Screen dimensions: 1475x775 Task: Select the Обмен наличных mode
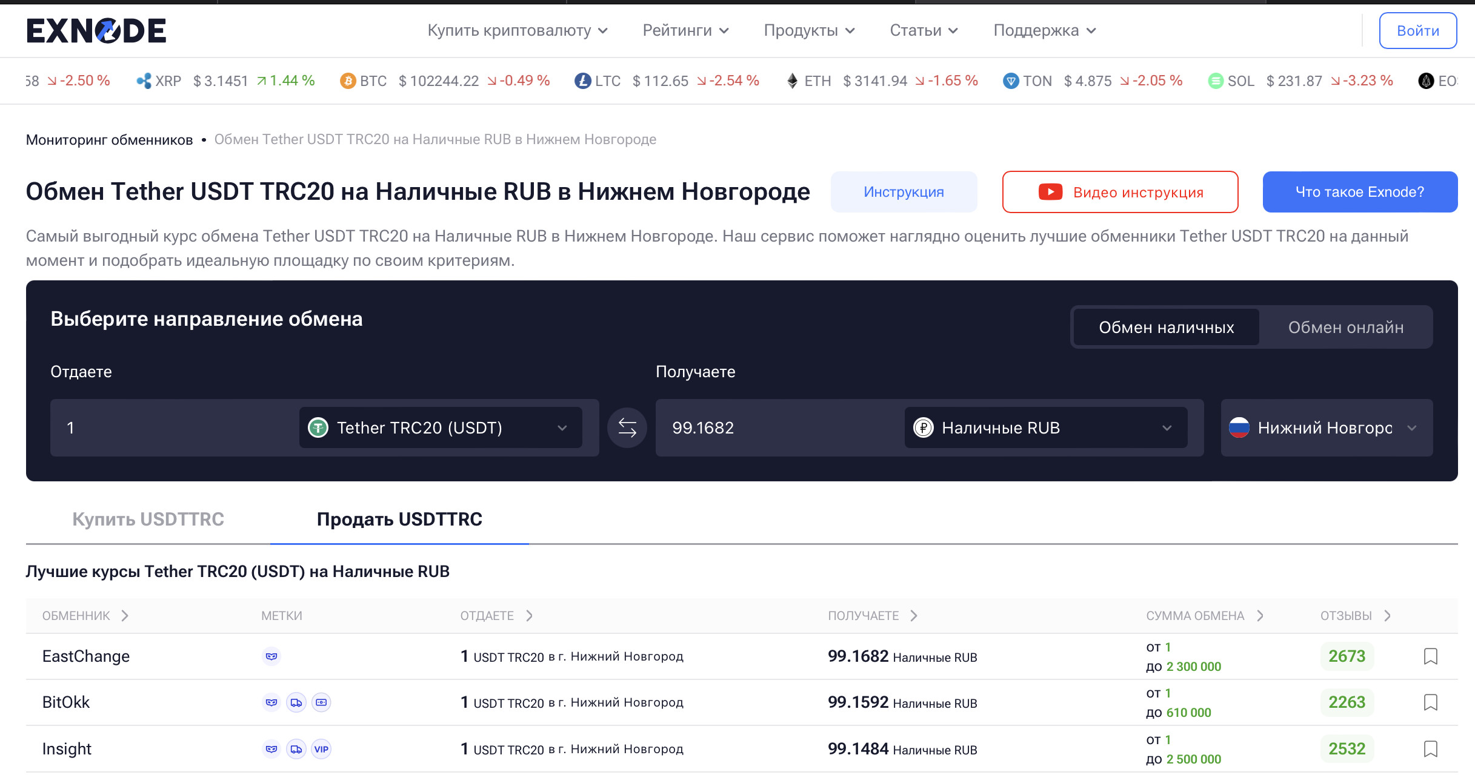pos(1166,328)
